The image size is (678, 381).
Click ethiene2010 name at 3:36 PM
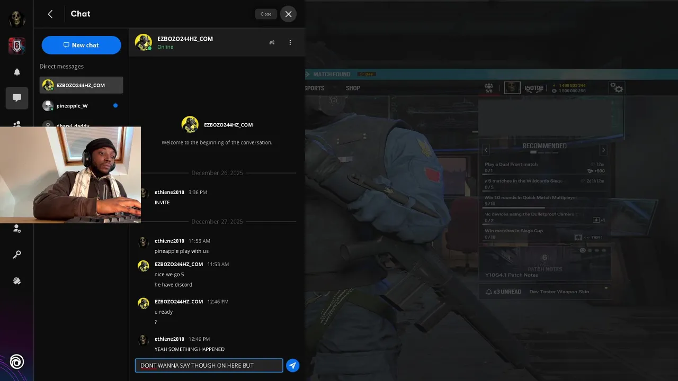click(x=169, y=192)
